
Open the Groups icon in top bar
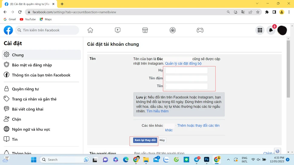coord(172,30)
